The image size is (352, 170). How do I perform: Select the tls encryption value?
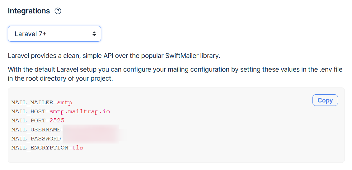[78, 148]
